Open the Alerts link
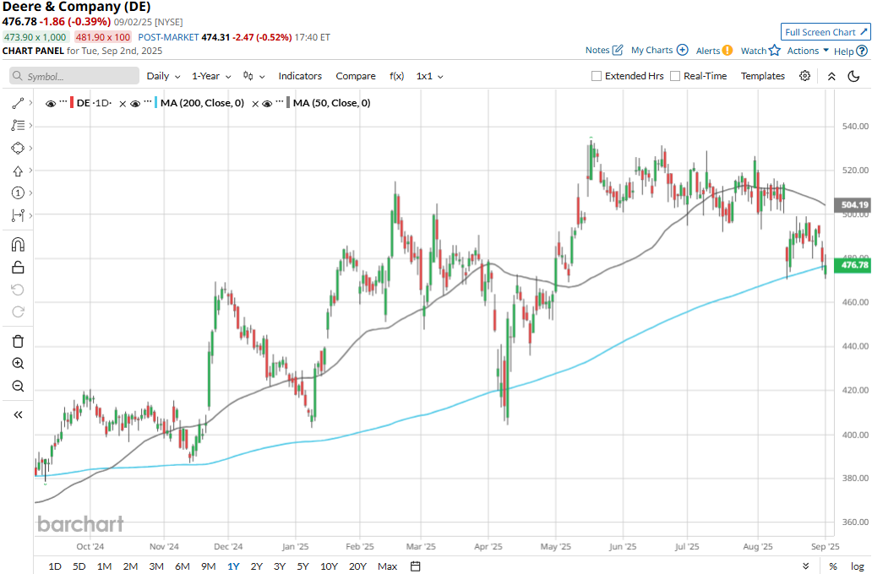Screen dimensions: 872x574 pyautogui.click(x=708, y=51)
